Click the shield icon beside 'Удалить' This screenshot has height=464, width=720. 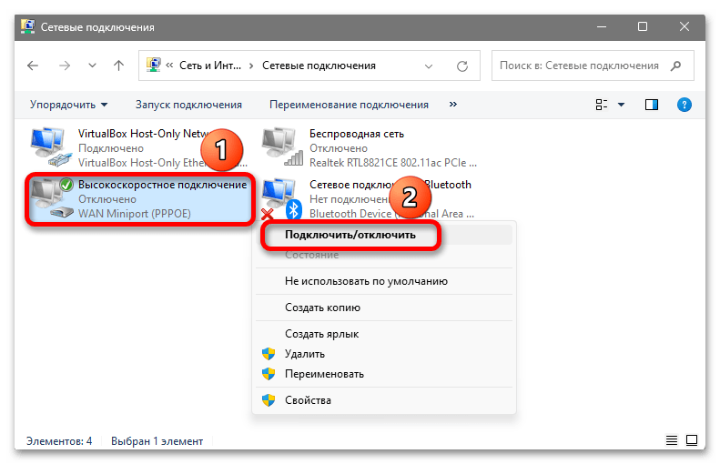269,354
